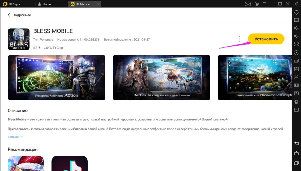This screenshot has width=301, height=171.
Task: Increase volume with speaker plus icon
Action: click(x=296, y=28)
